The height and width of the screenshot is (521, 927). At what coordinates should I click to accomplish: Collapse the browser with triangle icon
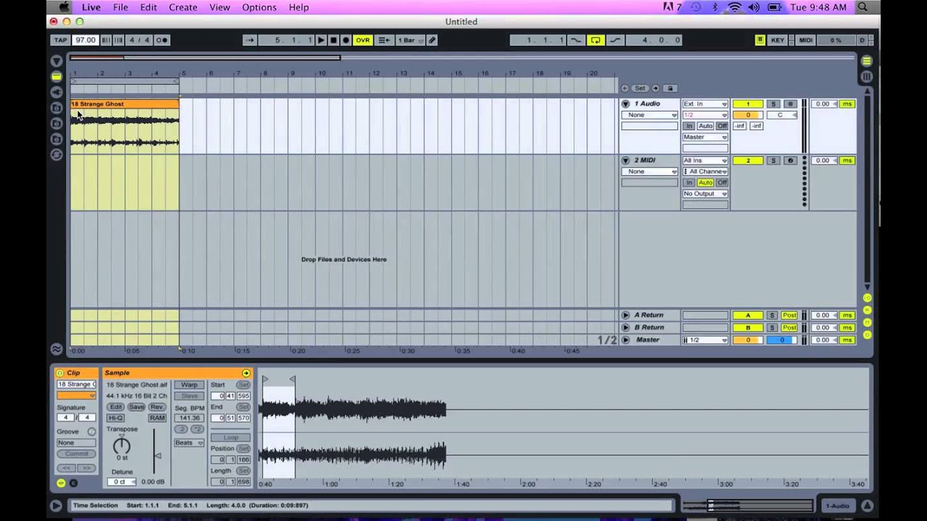[x=56, y=61]
